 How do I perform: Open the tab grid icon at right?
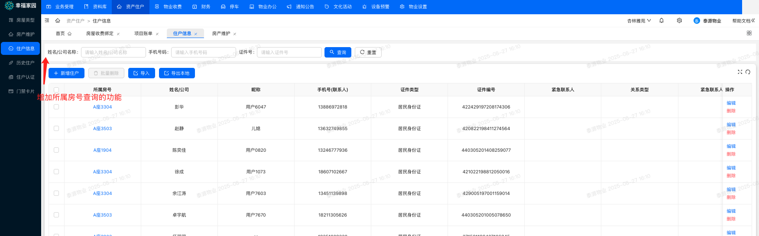[x=749, y=33]
